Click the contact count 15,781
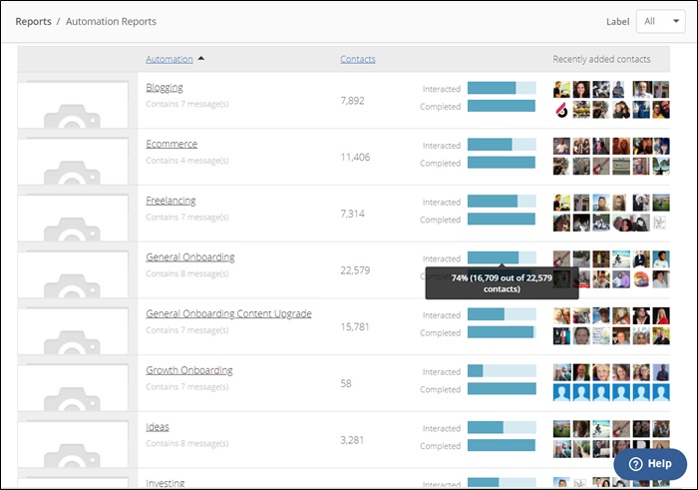The width and height of the screenshot is (698, 490). (x=355, y=327)
